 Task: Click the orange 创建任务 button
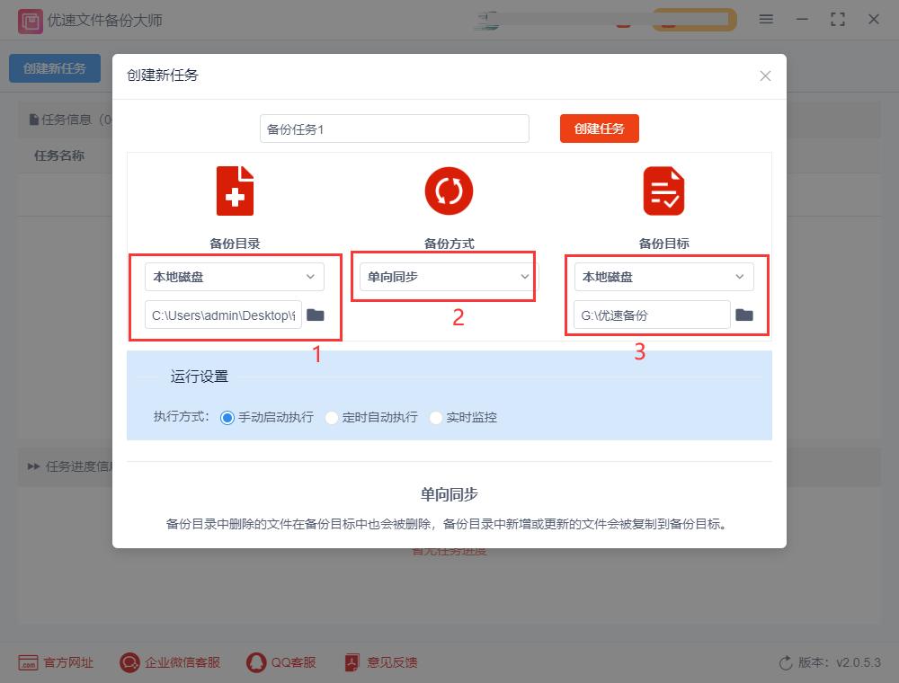click(599, 129)
